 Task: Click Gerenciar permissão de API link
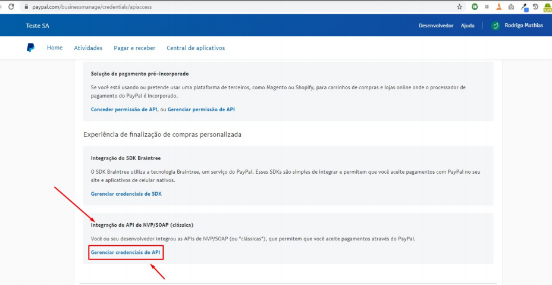201,109
